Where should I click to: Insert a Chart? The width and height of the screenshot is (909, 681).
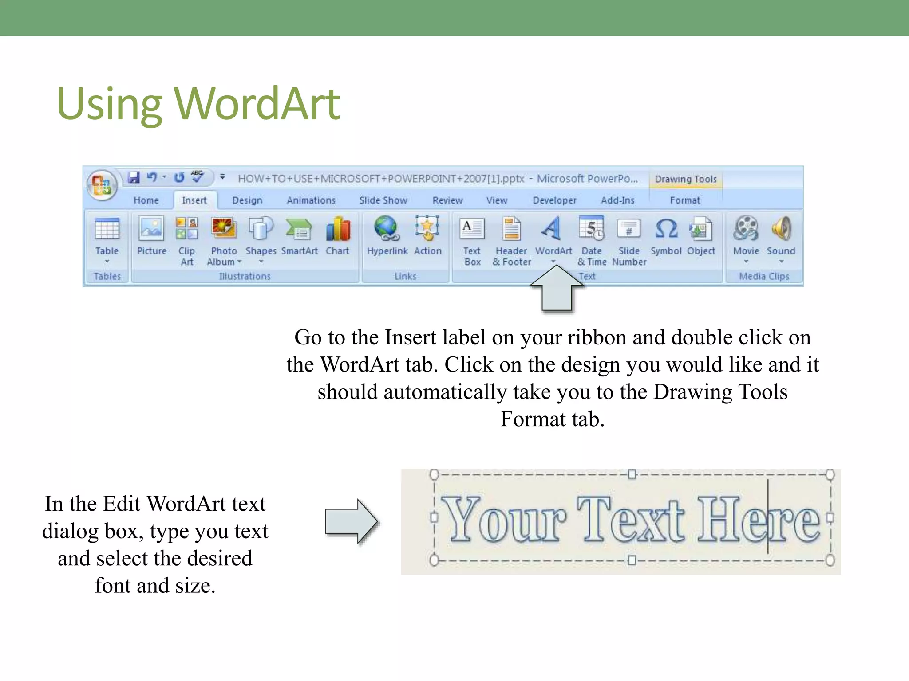[338, 236]
